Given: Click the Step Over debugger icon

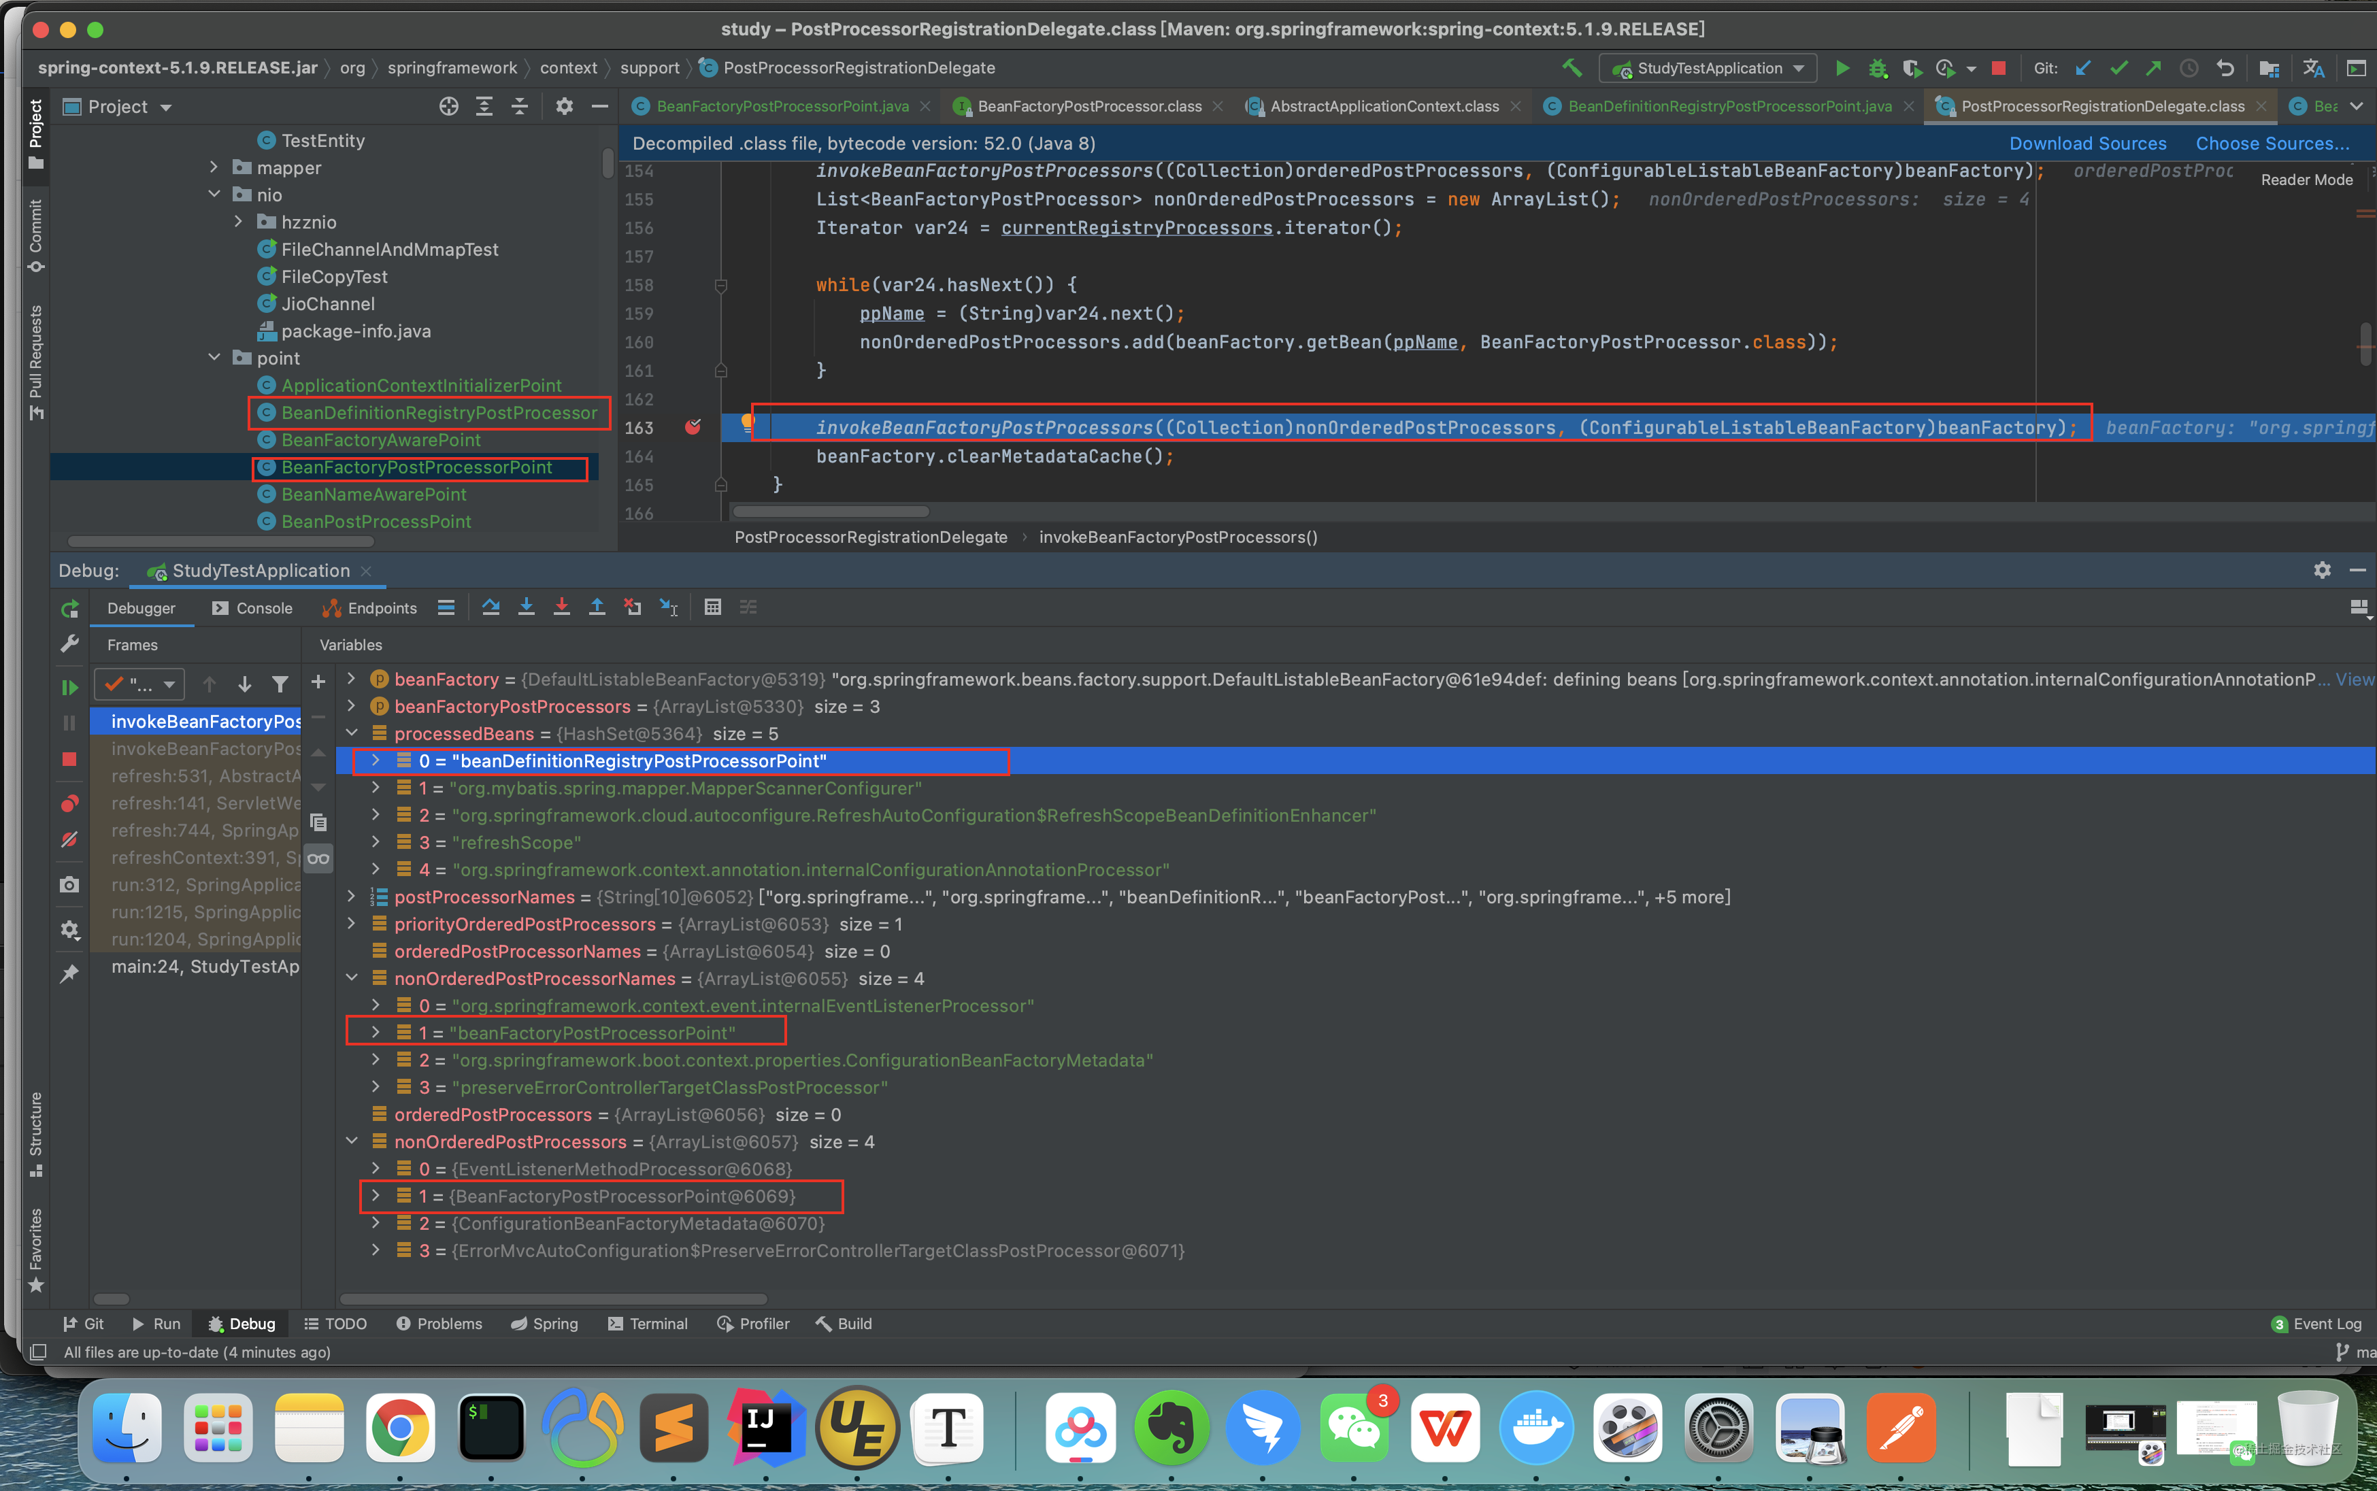Looking at the screenshot, I should (491, 607).
